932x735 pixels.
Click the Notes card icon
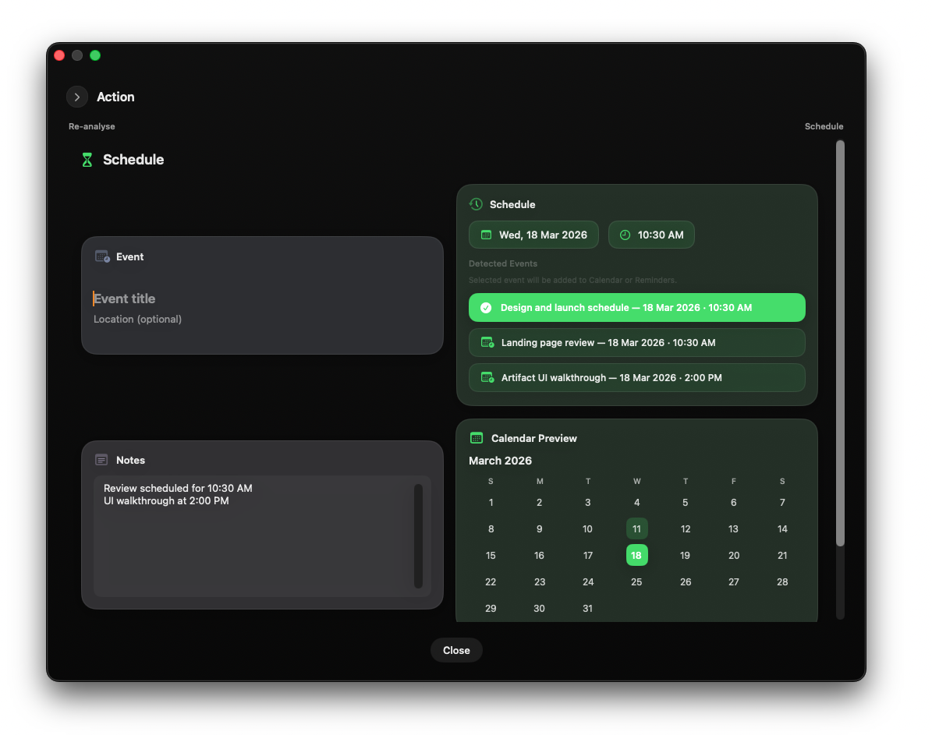101,460
